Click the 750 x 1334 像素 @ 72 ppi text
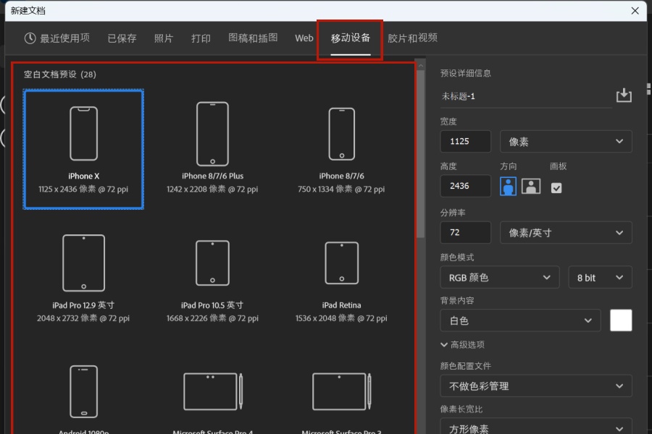The height and width of the screenshot is (434, 652). (341, 189)
